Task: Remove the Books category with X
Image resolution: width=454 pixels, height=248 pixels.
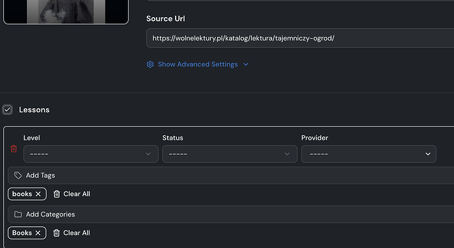Action: [x=38, y=233]
